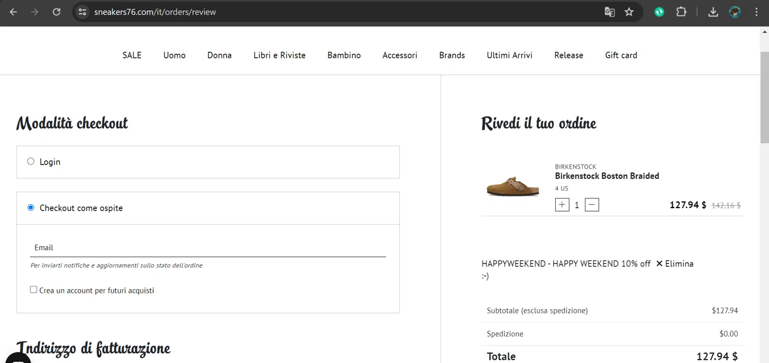Click the Email input field
Screen dimensions: 769x363
point(208,248)
